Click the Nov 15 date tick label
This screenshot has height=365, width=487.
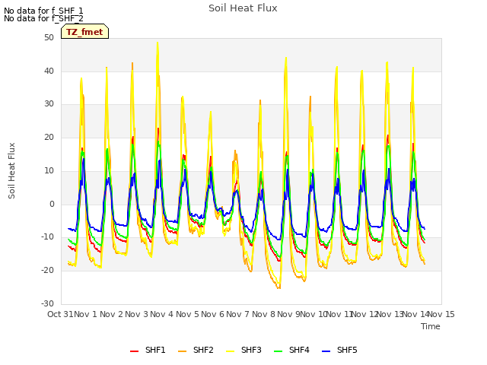click(x=441, y=314)
